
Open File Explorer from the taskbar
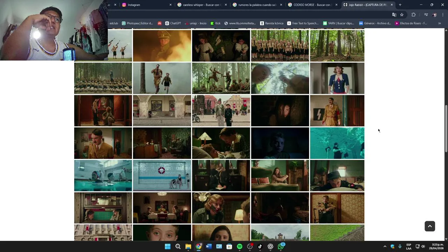point(188,246)
